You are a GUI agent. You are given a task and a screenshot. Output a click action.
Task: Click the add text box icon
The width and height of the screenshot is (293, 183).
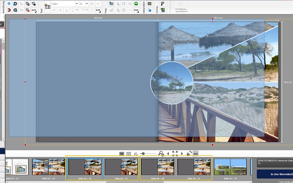(48, 7)
